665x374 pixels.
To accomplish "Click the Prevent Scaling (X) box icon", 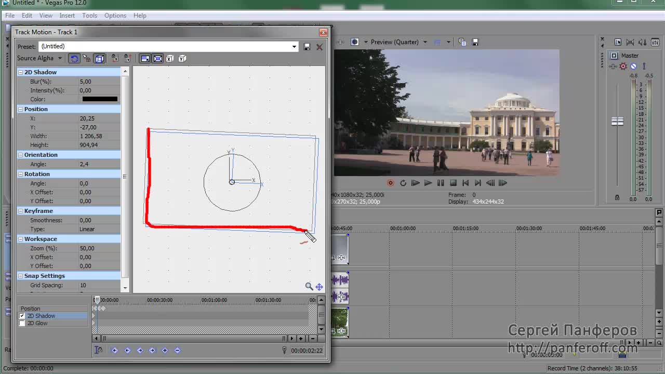I will (170, 59).
